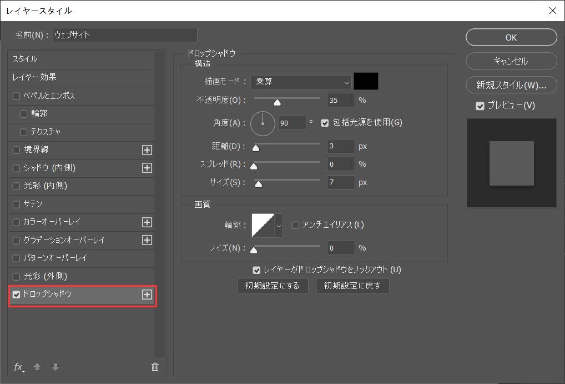Click the move effect up arrow
565x384 pixels.
pos(37,367)
